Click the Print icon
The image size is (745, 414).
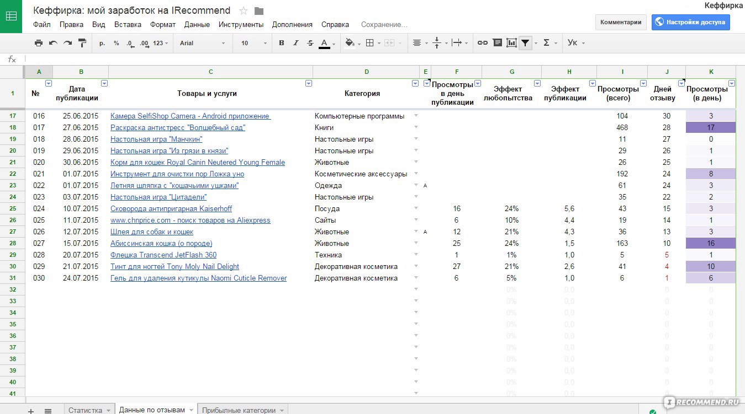[x=38, y=43]
